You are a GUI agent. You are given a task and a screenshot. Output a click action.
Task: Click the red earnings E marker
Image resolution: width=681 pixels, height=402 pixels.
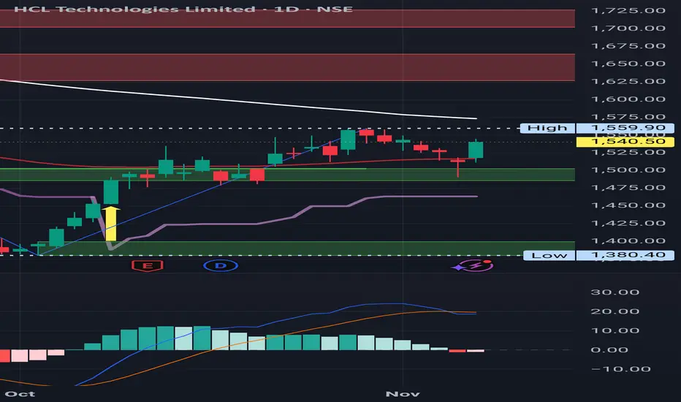pyautogui.click(x=148, y=265)
